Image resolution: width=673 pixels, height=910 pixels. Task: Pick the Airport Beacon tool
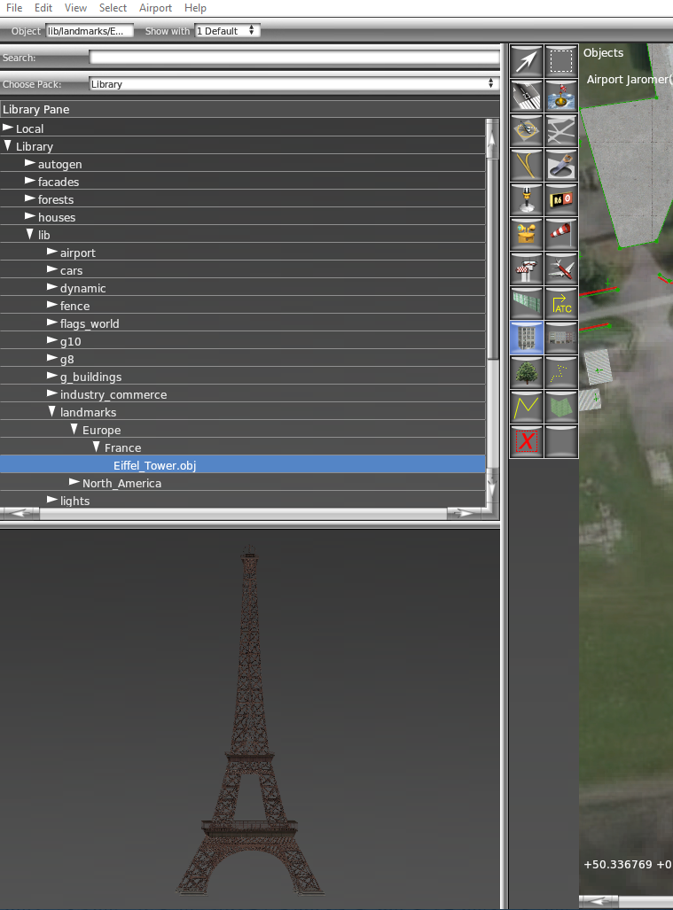pos(526,233)
